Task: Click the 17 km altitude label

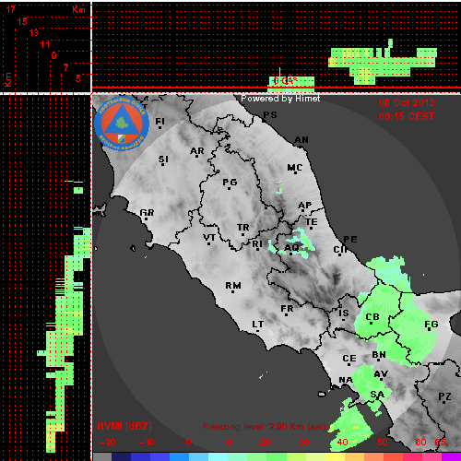Action: pos(11,9)
